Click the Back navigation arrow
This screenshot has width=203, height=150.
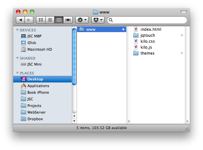(20, 20)
